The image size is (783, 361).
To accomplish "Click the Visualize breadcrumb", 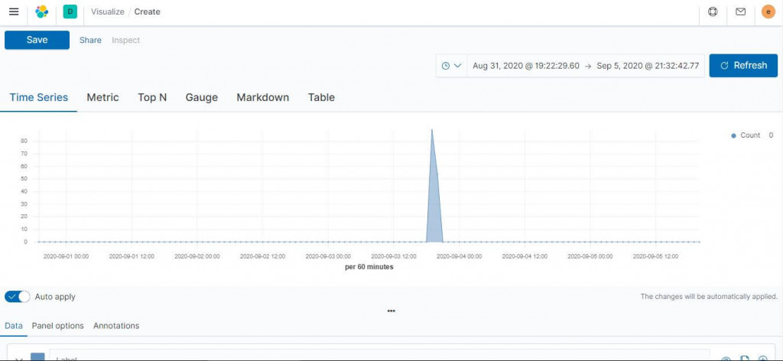I will pyautogui.click(x=107, y=11).
